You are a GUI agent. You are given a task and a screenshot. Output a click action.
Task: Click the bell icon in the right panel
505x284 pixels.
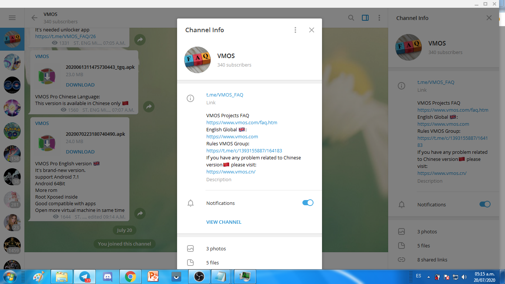pos(401,204)
